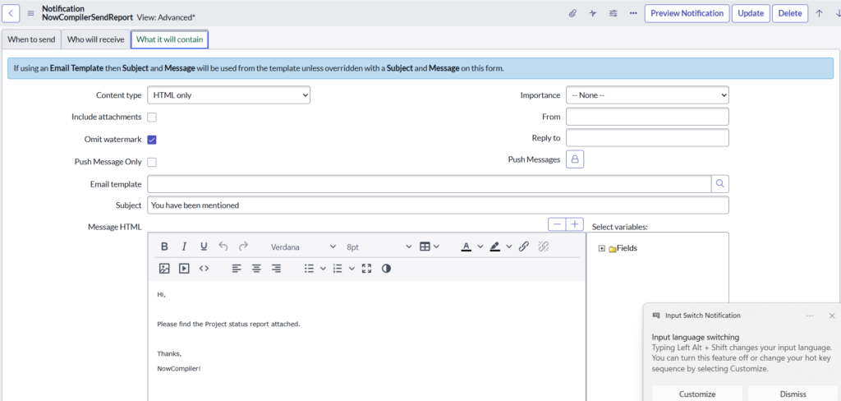841x401 pixels.
Task: Open the Importance dropdown
Action: click(x=647, y=95)
